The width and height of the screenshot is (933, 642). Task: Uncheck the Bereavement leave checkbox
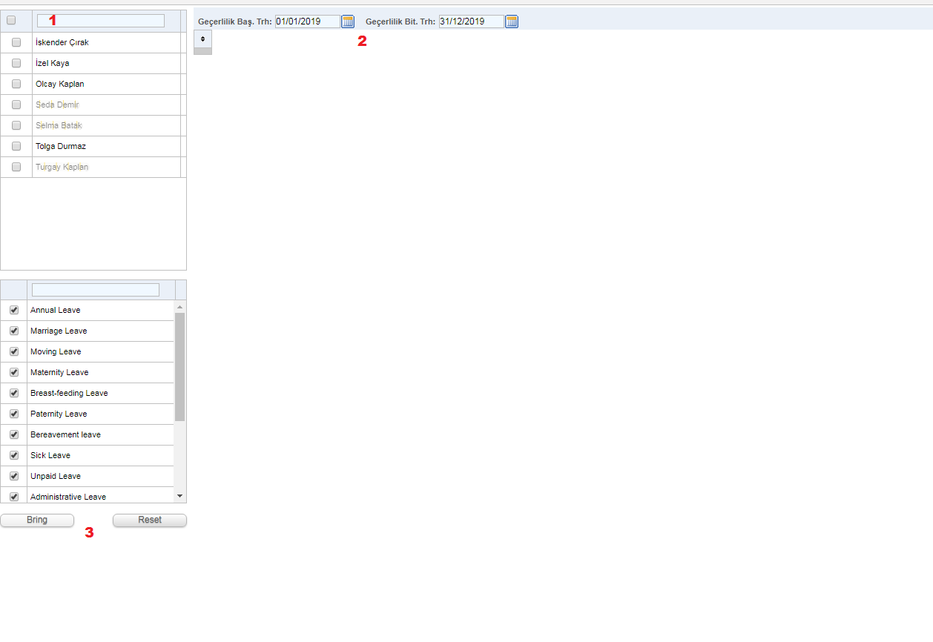click(13, 434)
